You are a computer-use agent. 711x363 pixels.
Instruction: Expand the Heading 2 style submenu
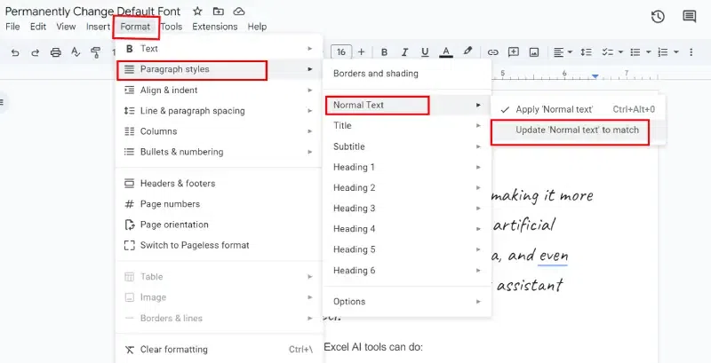(x=407, y=188)
